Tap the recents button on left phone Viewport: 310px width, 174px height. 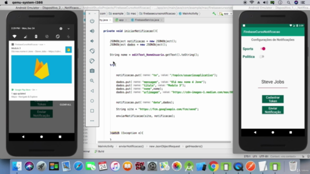(x=60, y=137)
